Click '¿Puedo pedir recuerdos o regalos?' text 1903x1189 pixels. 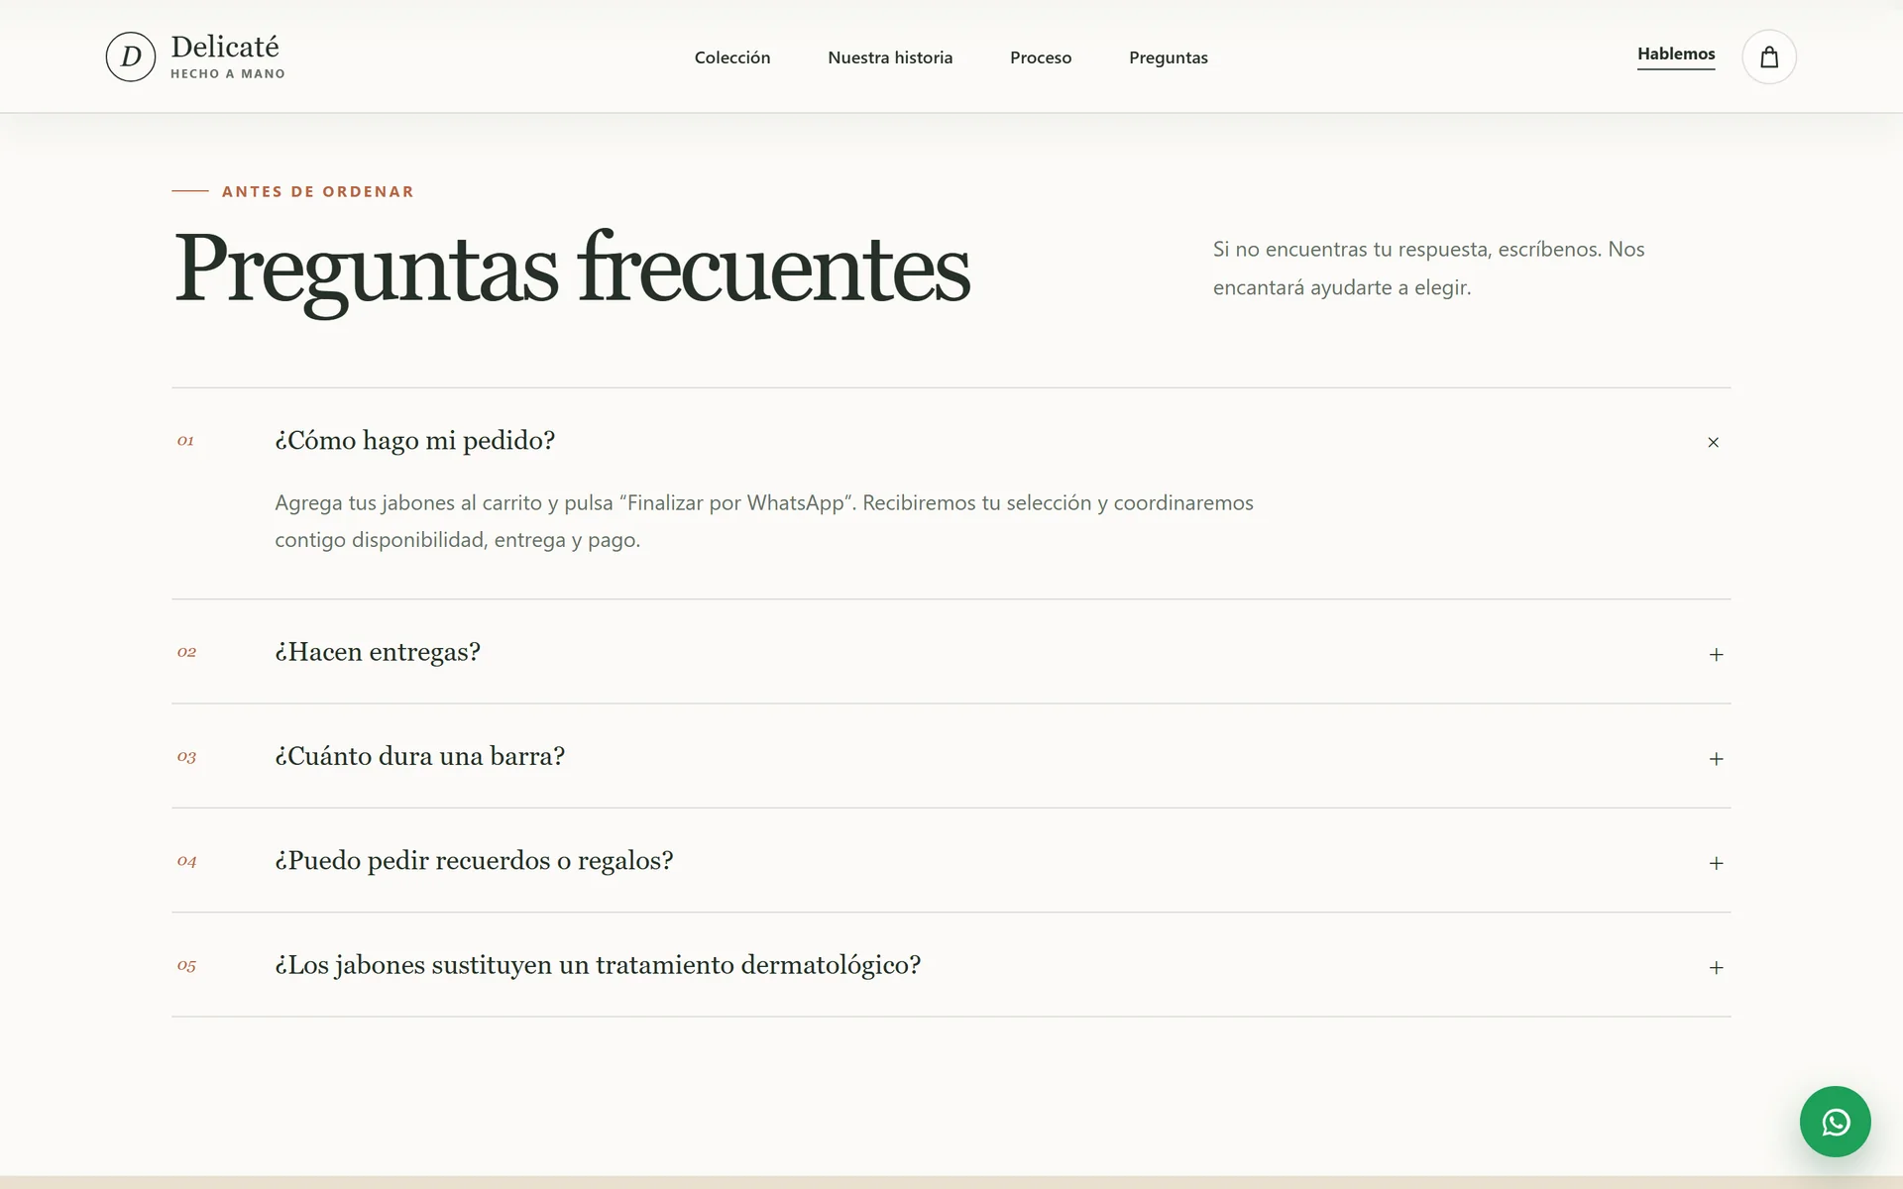(474, 861)
